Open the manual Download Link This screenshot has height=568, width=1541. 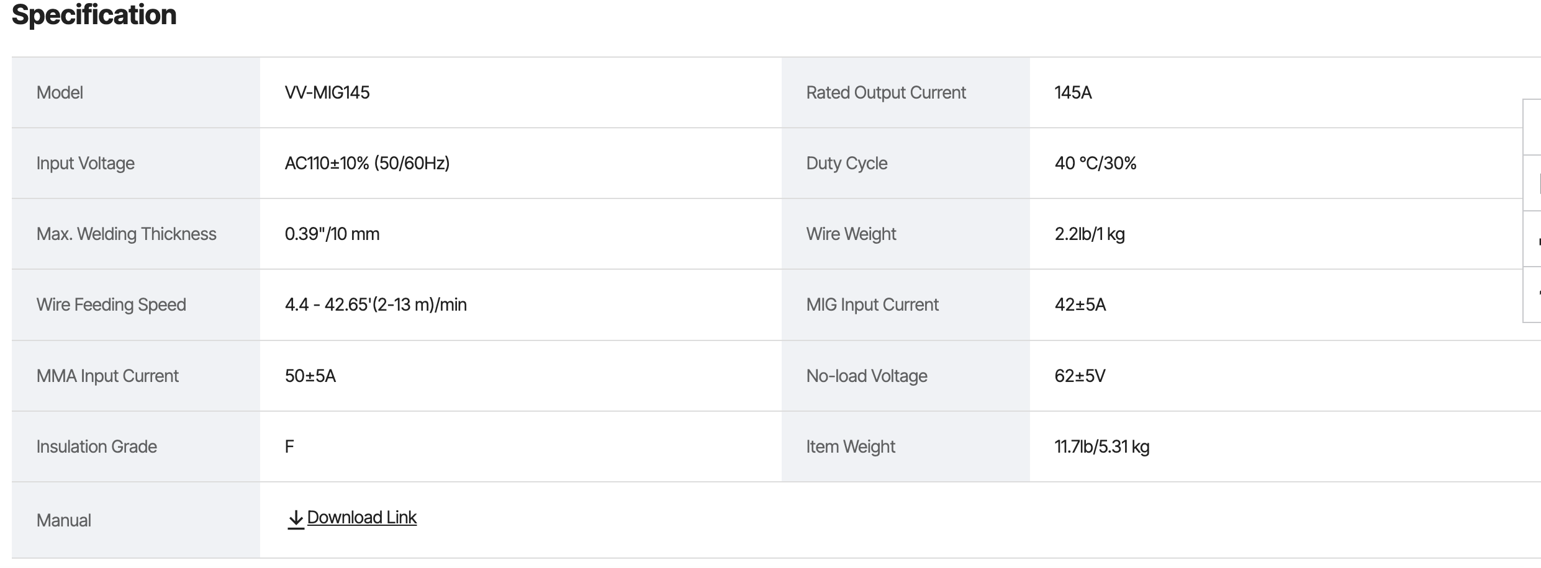pos(361,518)
